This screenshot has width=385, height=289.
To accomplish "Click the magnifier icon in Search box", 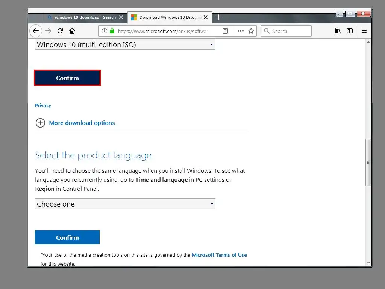I will click(x=267, y=31).
